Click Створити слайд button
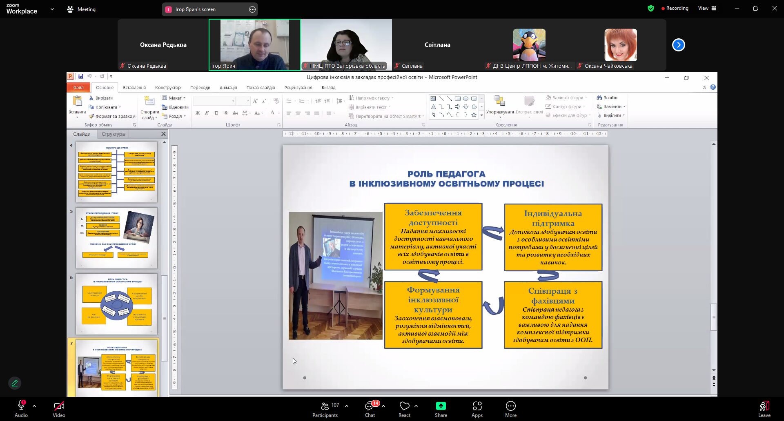The height and width of the screenshot is (421, 784). pos(149,108)
